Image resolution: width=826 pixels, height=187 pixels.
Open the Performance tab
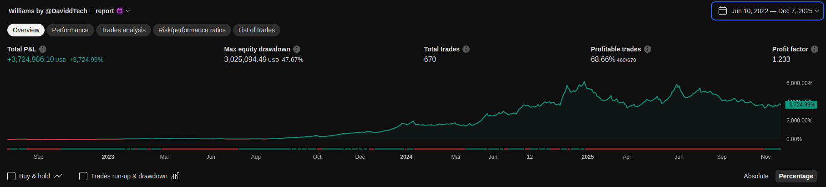[70, 30]
